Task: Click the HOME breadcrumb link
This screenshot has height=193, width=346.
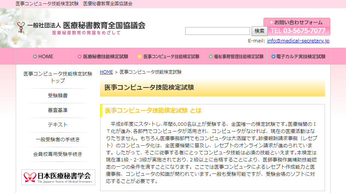Action: (106, 72)
